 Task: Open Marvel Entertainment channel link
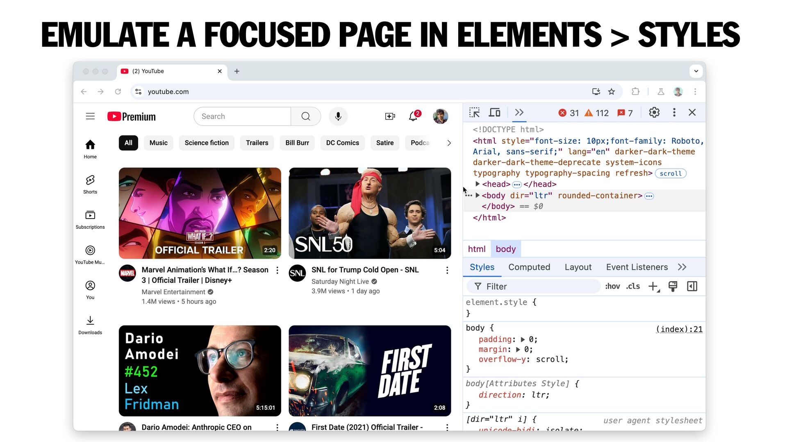click(173, 292)
